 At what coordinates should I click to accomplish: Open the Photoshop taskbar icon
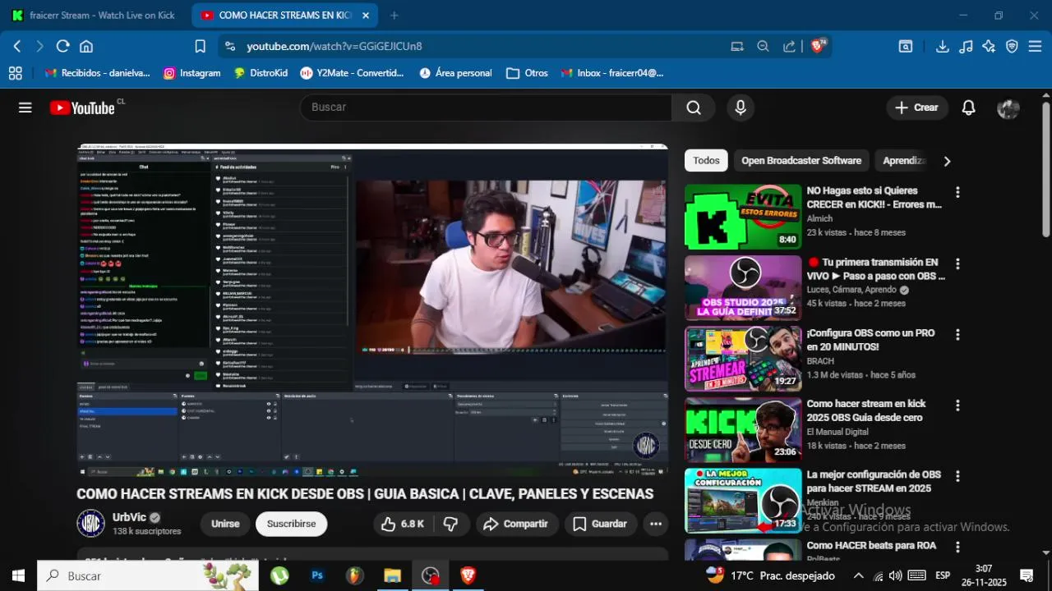click(x=317, y=576)
